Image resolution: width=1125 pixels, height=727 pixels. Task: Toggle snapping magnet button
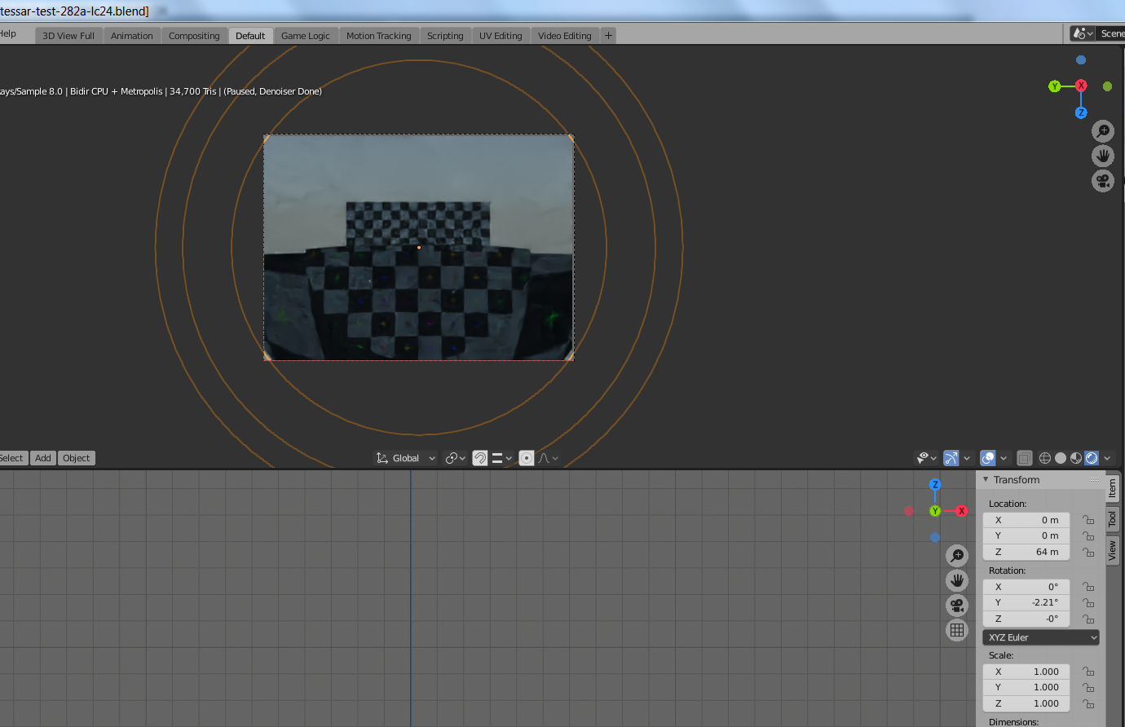click(480, 458)
